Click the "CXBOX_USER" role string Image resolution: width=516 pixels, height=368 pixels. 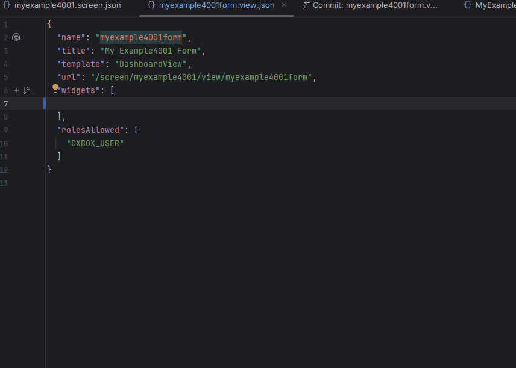tap(95, 143)
